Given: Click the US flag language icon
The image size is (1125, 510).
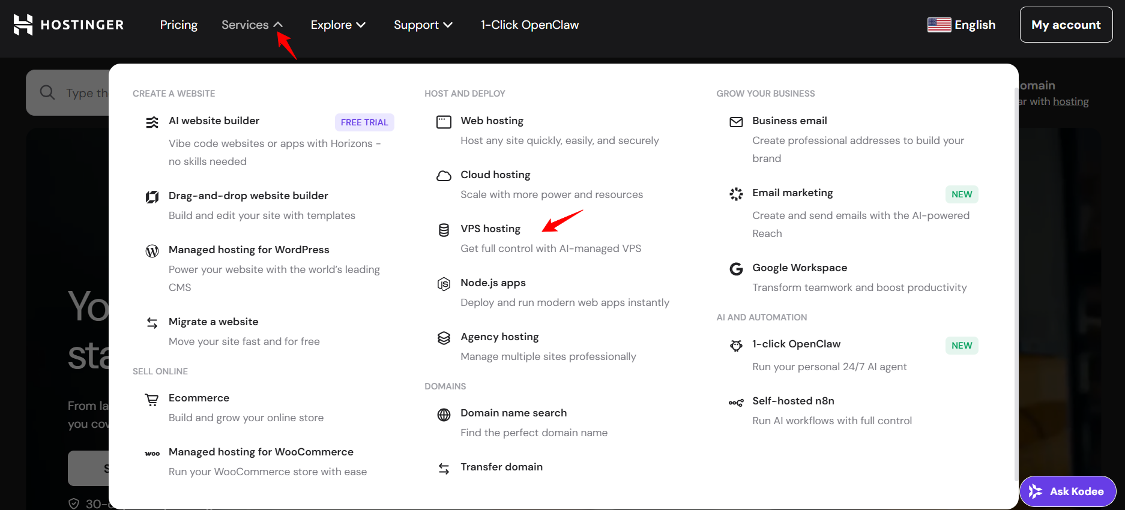Looking at the screenshot, I should coord(939,25).
